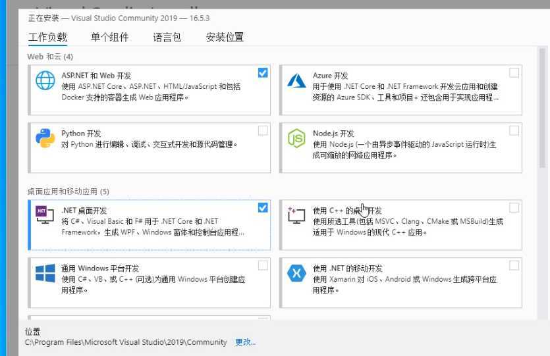Click the Windows logo icon

coord(45,273)
